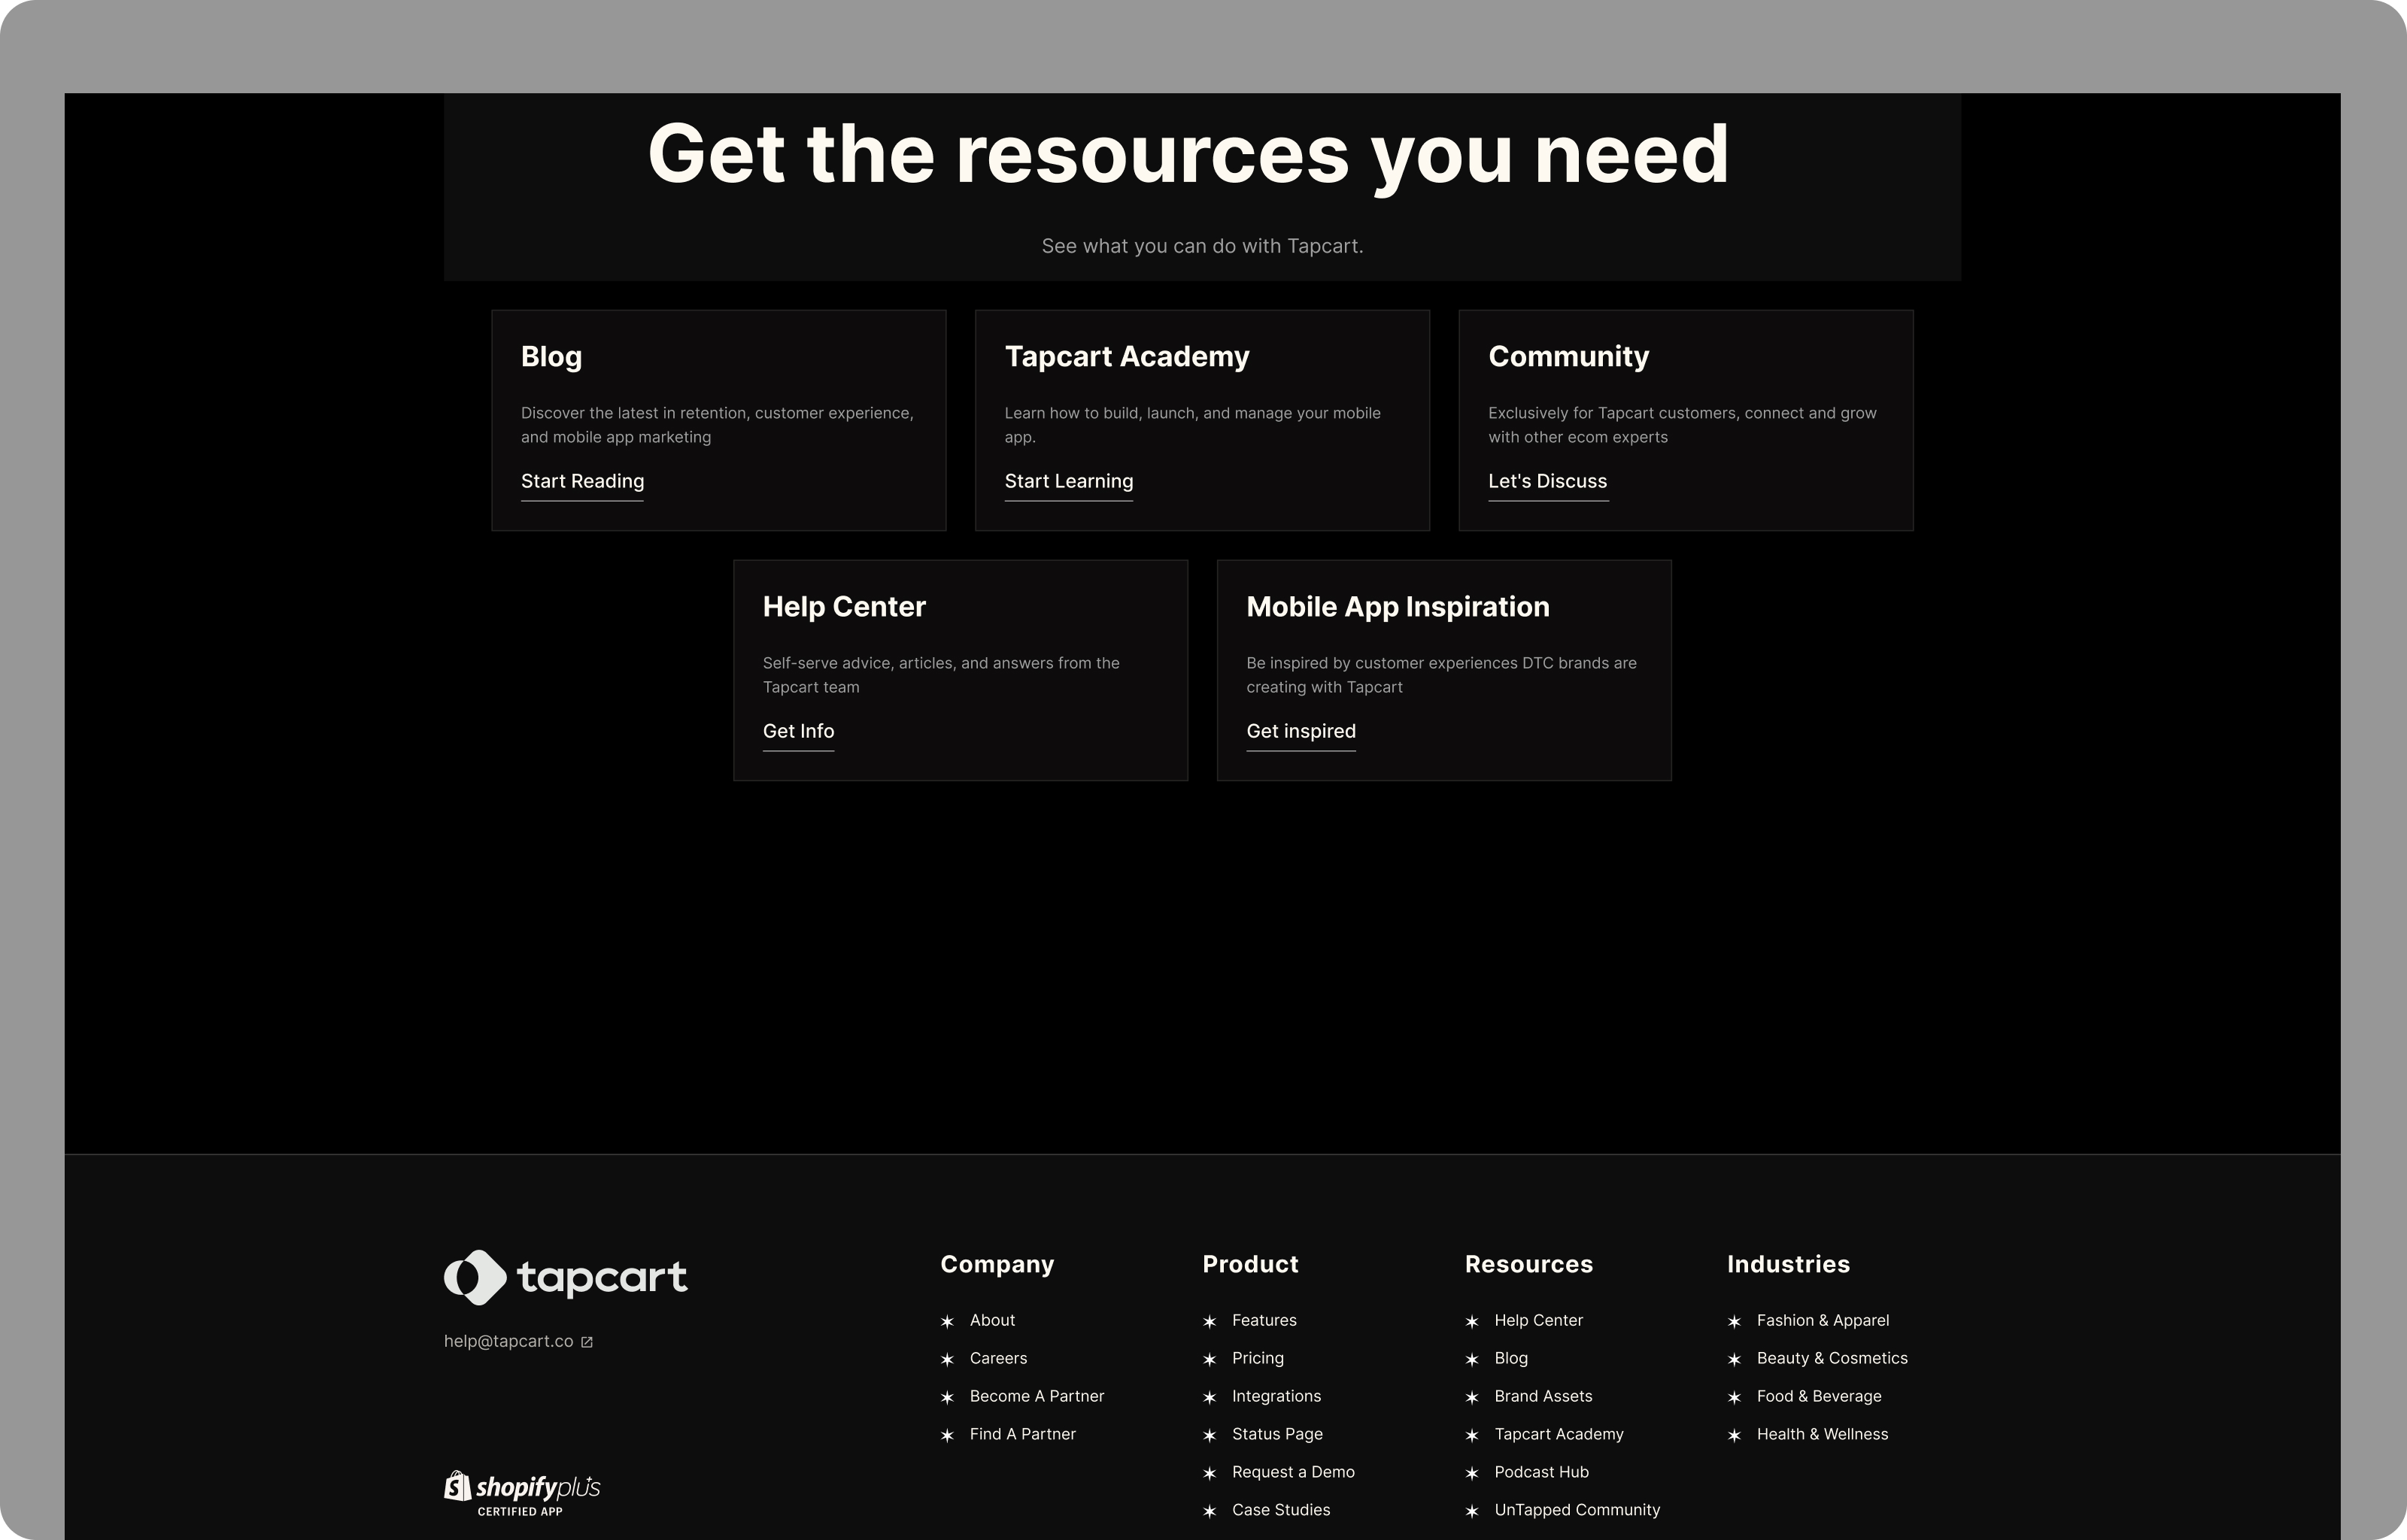Open the Get Info link
2407x1540 pixels.
coord(798,731)
